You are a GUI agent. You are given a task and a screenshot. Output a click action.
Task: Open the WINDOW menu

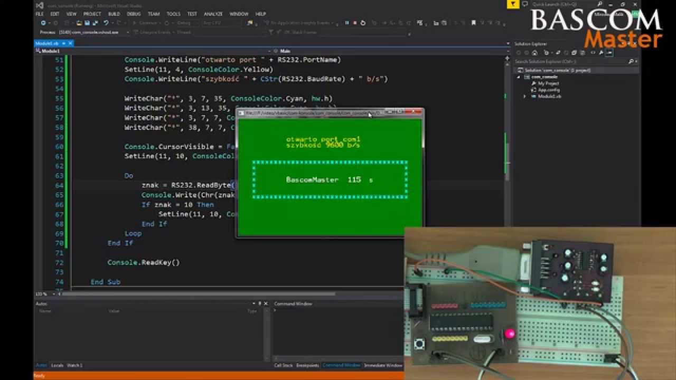pyautogui.click(x=239, y=14)
